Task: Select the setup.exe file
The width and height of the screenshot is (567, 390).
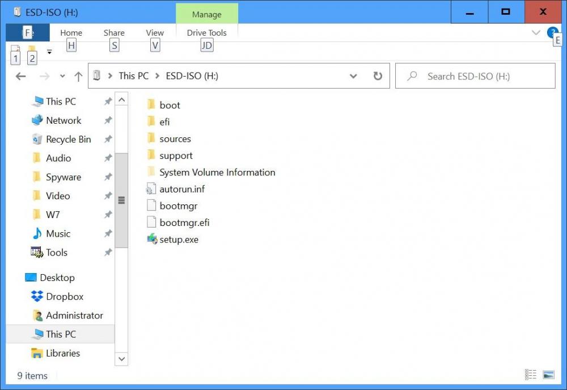Action: coord(179,240)
